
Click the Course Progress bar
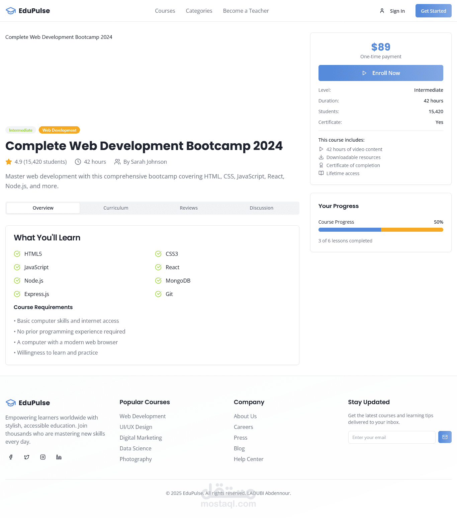[x=381, y=230]
